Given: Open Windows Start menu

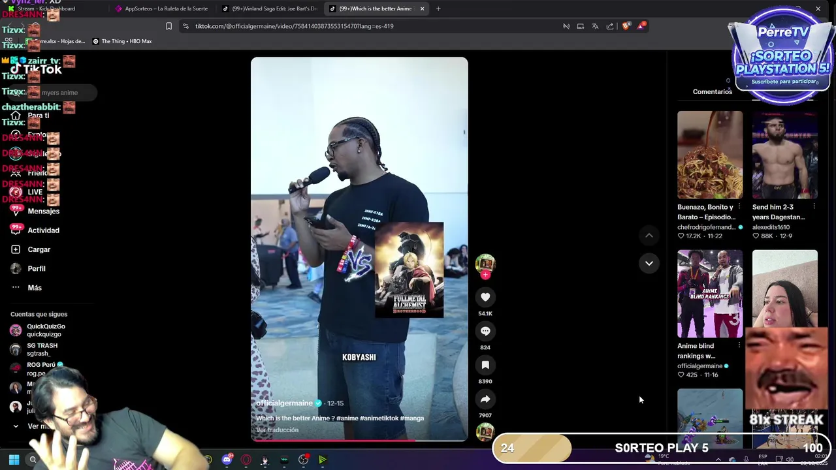Looking at the screenshot, I should [x=14, y=460].
